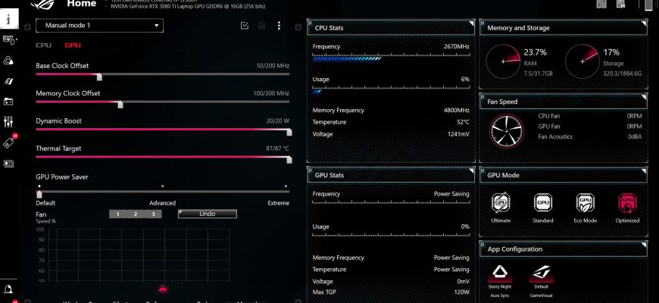Open the Manual mode 1 dropdown
The width and height of the screenshot is (659, 303).
(99, 26)
